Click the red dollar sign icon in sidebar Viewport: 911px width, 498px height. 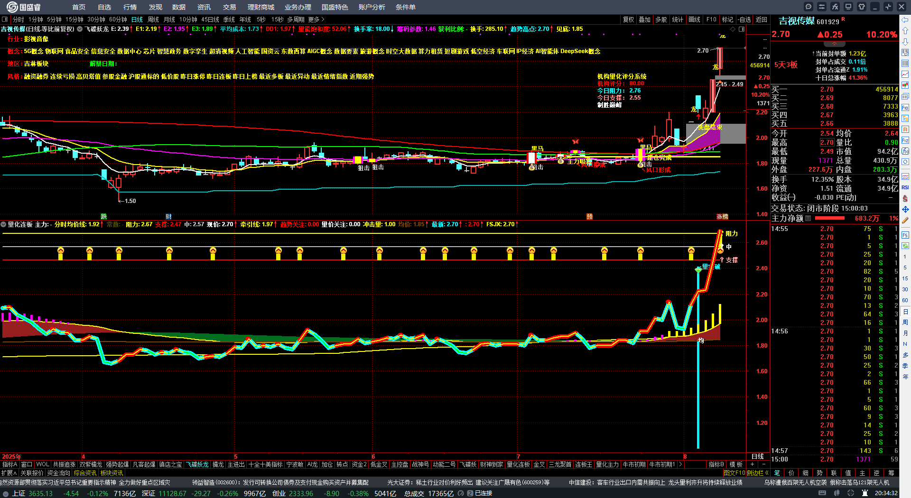(905, 198)
